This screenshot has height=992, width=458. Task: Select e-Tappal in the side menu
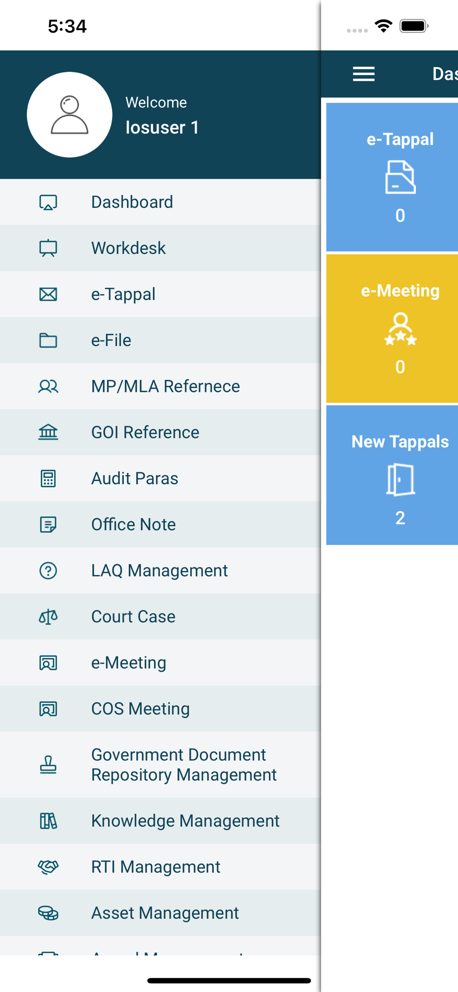pos(160,294)
